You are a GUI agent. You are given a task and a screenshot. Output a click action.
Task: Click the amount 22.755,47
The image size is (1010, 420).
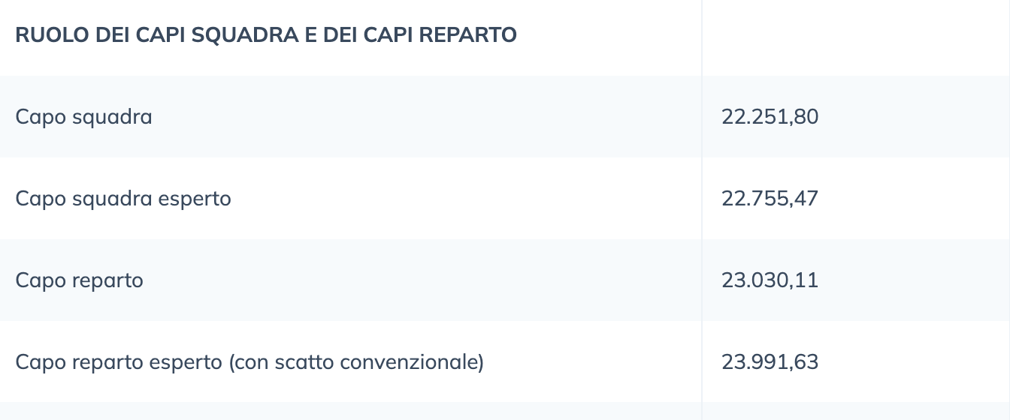[x=770, y=199]
